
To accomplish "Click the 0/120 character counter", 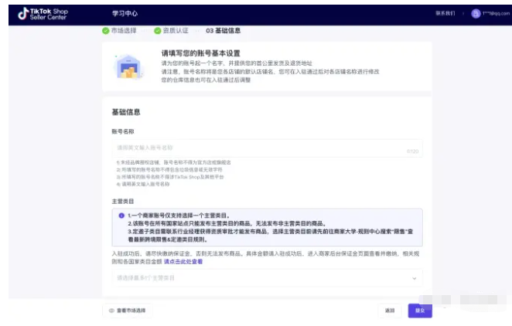I will (412, 151).
